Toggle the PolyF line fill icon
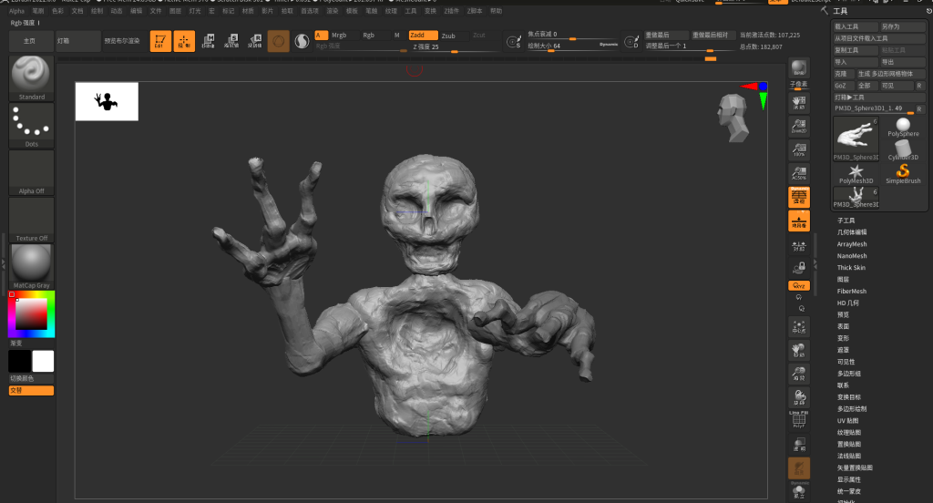The image size is (933, 503). tap(798, 420)
